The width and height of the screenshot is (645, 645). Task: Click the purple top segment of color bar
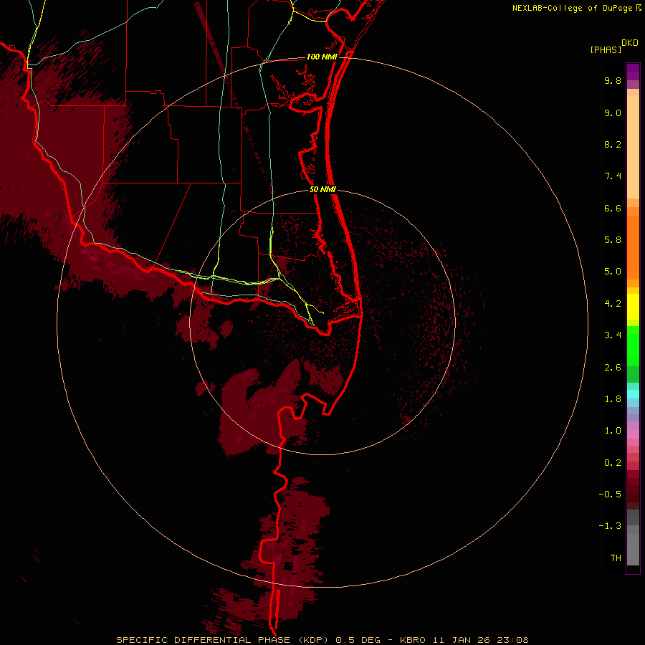click(x=633, y=72)
